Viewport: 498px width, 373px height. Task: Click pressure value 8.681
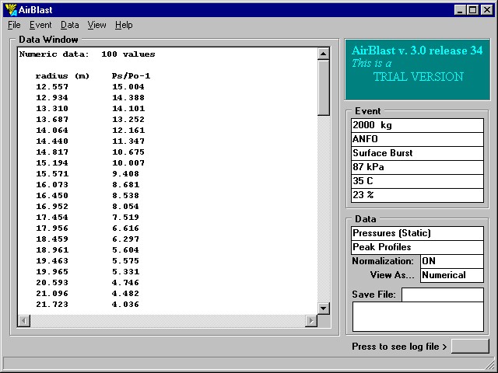click(x=125, y=185)
